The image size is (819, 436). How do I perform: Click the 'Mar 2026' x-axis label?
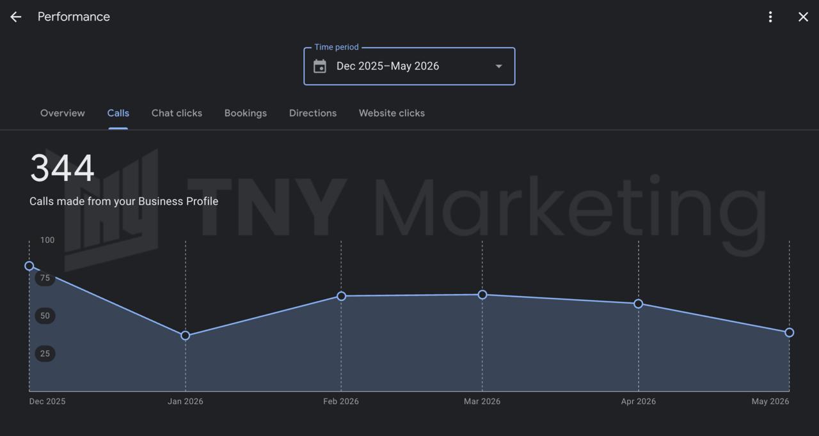[x=482, y=401]
